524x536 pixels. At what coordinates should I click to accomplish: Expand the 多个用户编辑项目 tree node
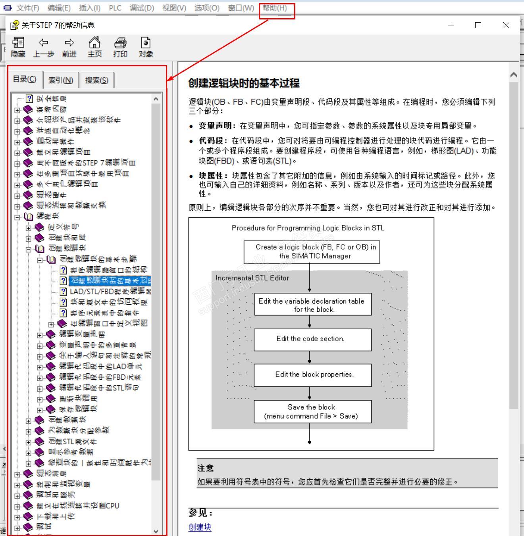tap(17, 184)
